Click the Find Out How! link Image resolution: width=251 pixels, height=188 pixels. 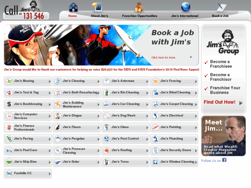coord(220,102)
